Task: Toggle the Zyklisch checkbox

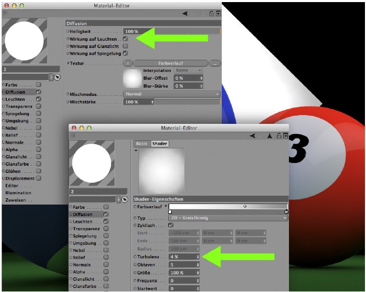Action: click(x=171, y=225)
